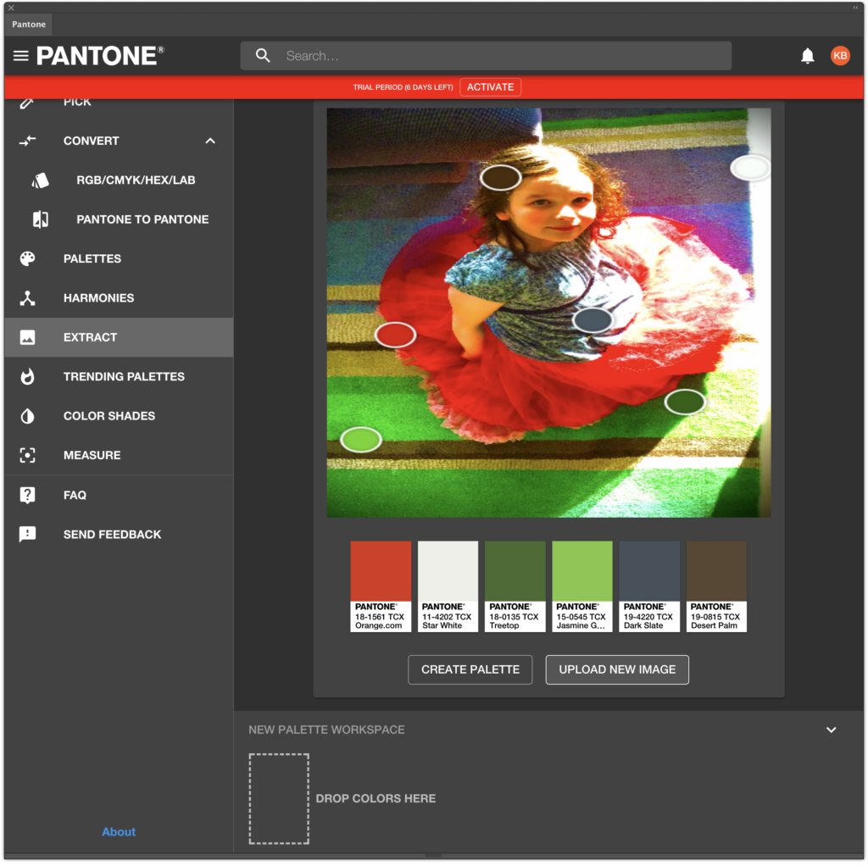Click the light green picker marker on image
Screen dimensions: 868x866
361,440
